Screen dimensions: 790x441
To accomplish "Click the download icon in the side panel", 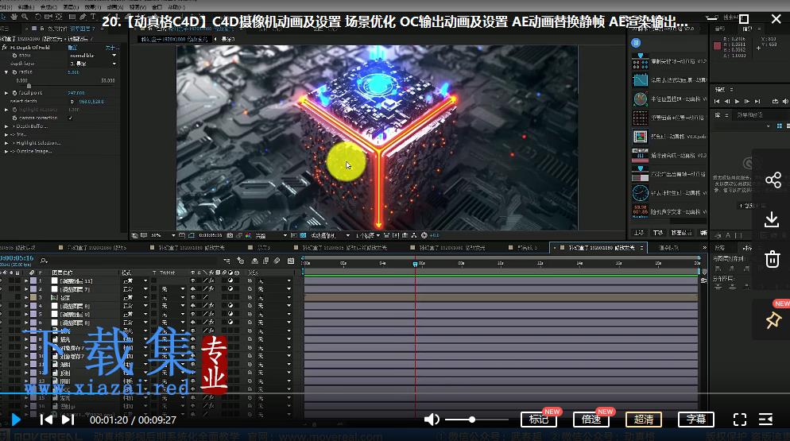I will 772,220.
